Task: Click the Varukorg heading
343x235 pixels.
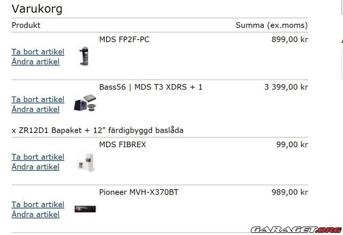Action: click(37, 9)
